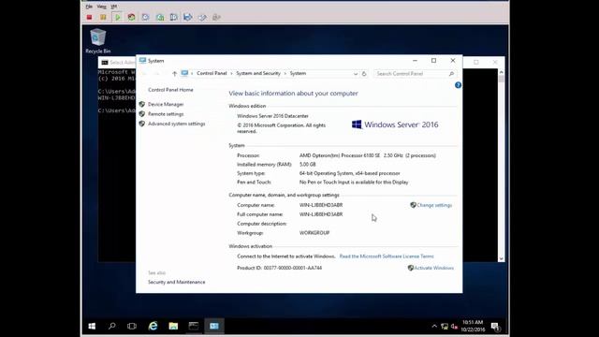Image resolution: width=599 pixels, height=337 pixels.
Task: Minimize the System window
Action: coord(415,61)
